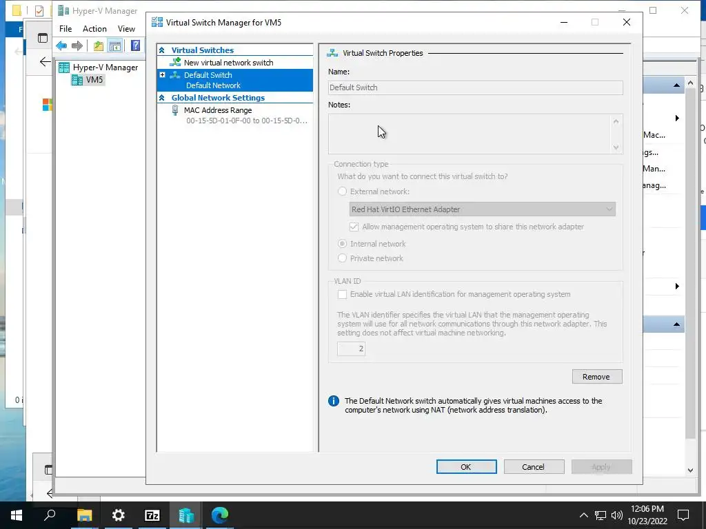This screenshot has height=529, width=706.
Task: Expand the upper submenu arrow in Actions pane
Action: pos(677,118)
